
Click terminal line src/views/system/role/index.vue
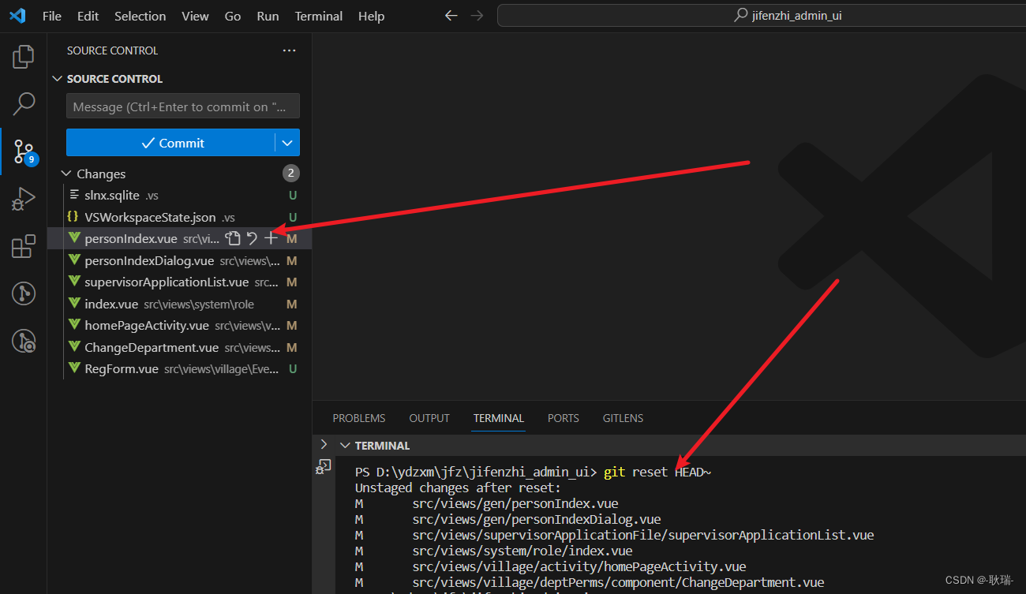522,551
